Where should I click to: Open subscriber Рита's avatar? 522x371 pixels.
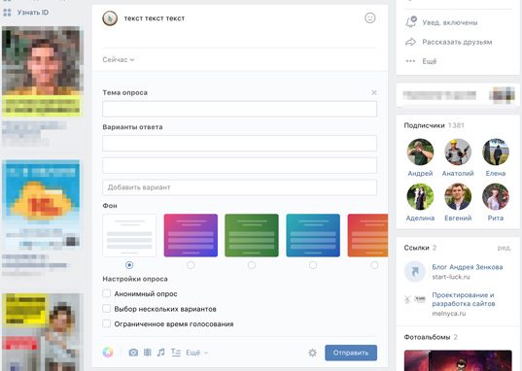pyautogui.click(x=496, y=197)
